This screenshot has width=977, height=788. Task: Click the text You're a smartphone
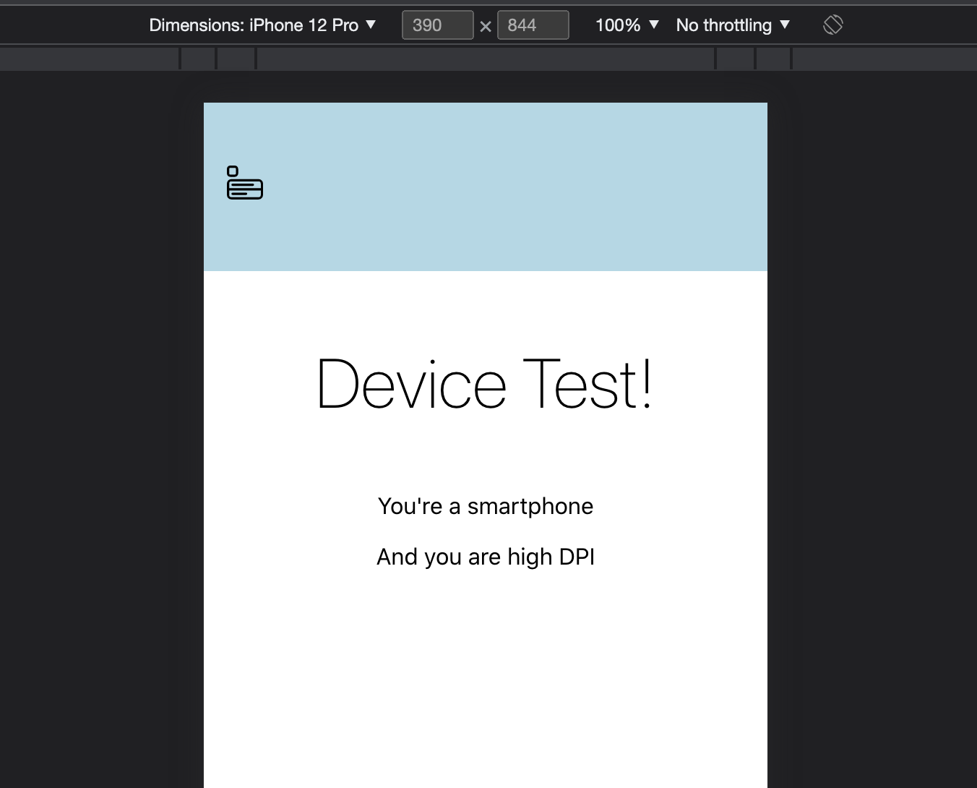click(486, 506)
